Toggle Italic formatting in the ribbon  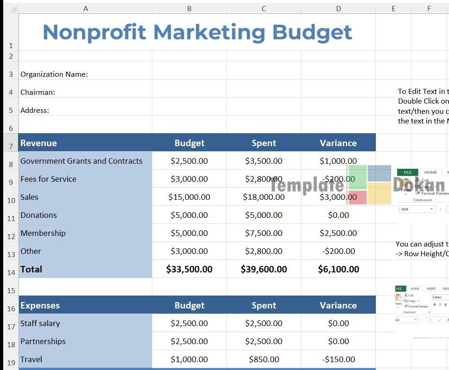[x=440, y=304]
